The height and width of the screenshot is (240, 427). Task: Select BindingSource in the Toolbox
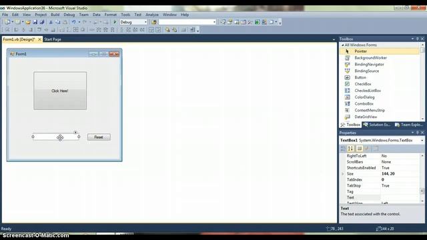point(380,71)
